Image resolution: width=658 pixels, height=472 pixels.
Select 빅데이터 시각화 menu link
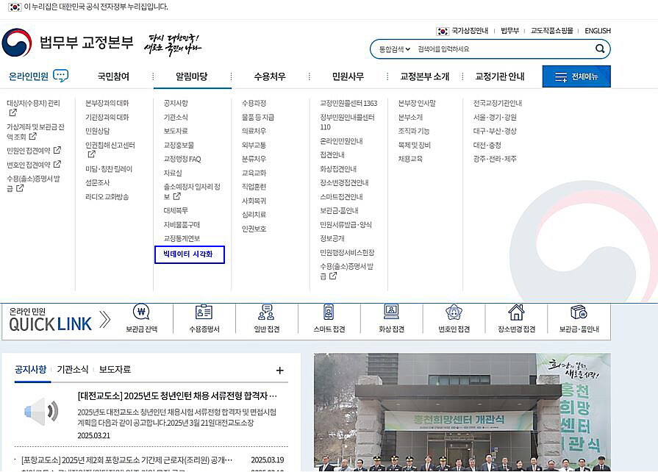click(189, 254)
